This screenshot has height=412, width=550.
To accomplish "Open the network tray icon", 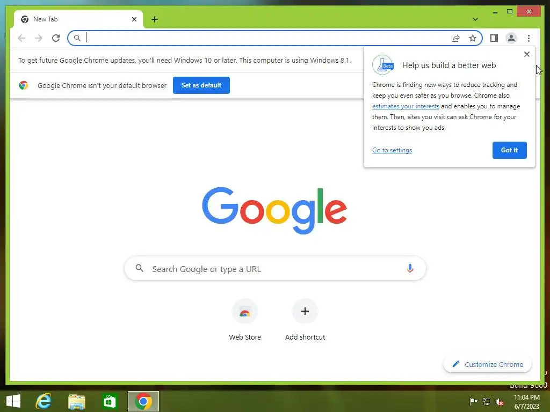I will [x=487, y=401].
